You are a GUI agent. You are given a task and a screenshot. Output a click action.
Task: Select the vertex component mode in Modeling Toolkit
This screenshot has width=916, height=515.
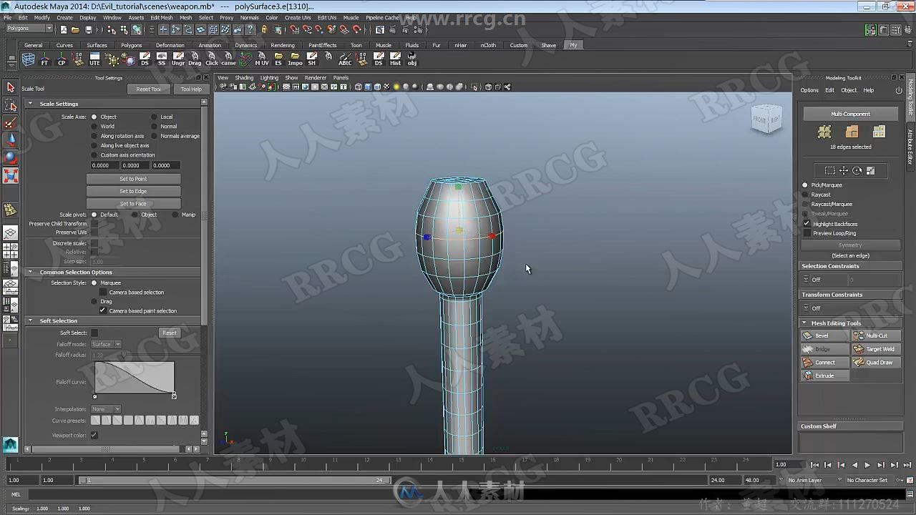click(x=824, y=132)
